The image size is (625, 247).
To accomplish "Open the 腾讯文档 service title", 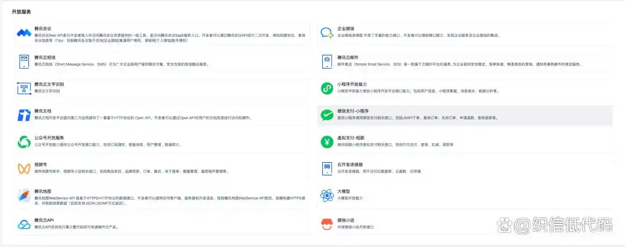I will point(43,111).
